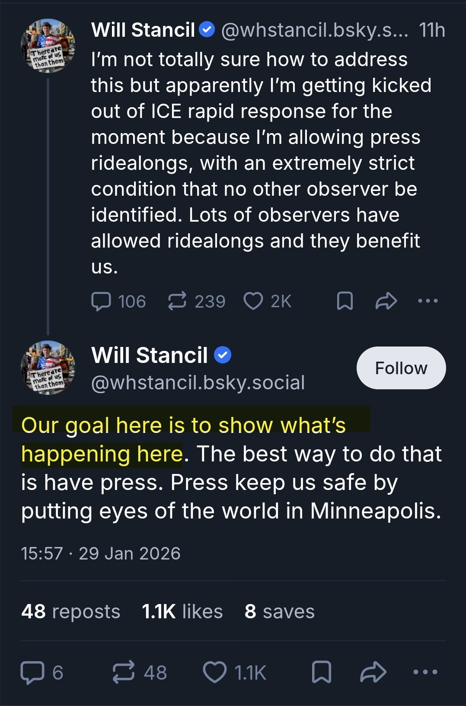Like the parent post with 2K likes

pos(253,301)
